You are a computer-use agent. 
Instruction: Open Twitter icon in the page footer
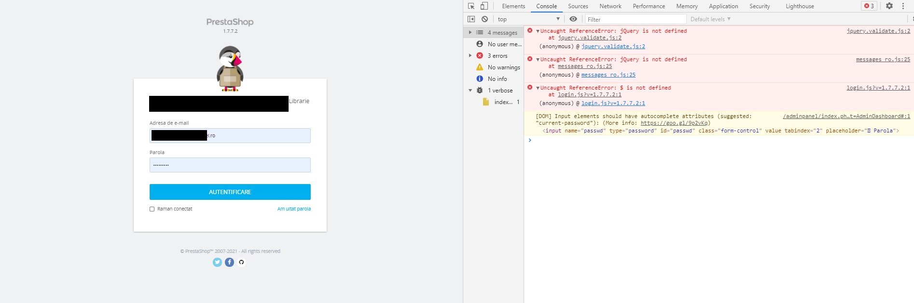[x=217, y=262]
